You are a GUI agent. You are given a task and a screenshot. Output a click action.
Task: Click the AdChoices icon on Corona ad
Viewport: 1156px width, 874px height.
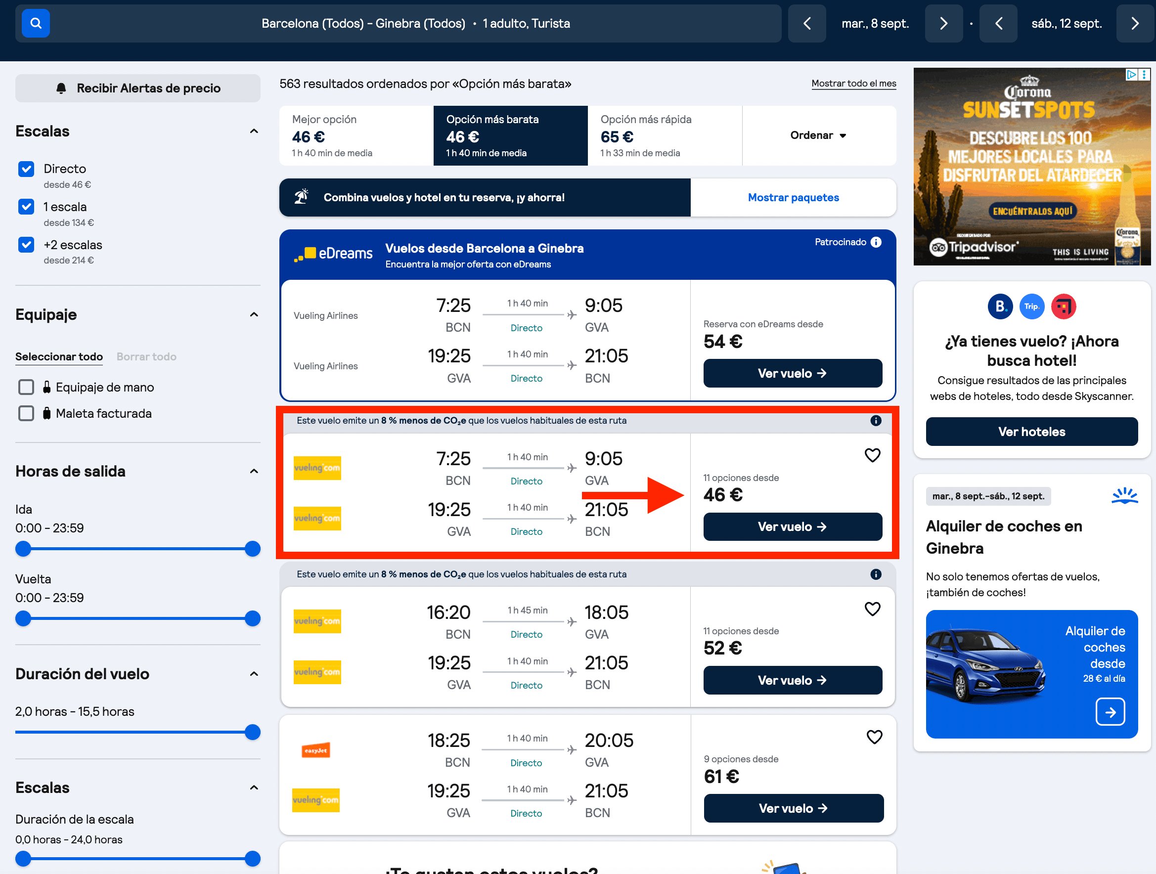[1132, 74]
